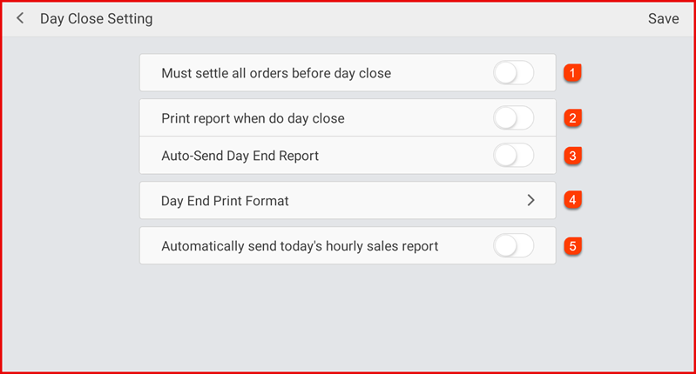Screen dimensions: 696x374
Task: Turn on Auto-Send Day End Report switch
Action: 513,156
